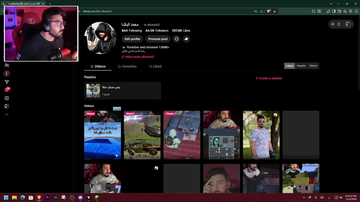The height and width of the screenshot is (202, 360).
Task: Open the system clock and date
Action: 350,198
